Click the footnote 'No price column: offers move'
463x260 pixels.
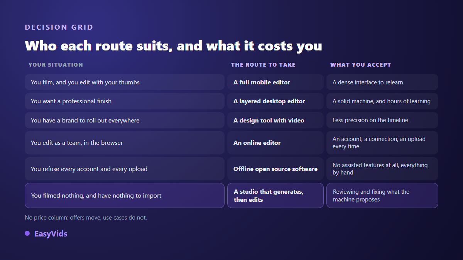pyautogui.click(x=86, y=218)
